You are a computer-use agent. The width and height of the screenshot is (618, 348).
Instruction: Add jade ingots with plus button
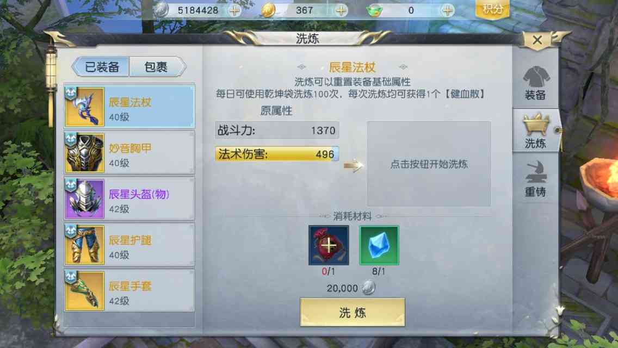tap(447, 10)
